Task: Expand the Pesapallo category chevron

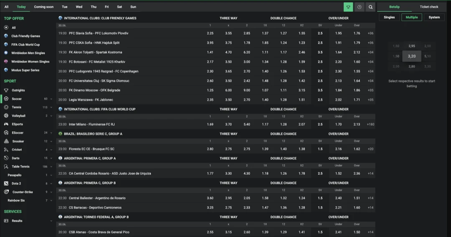Action: (x=51, y=175)
